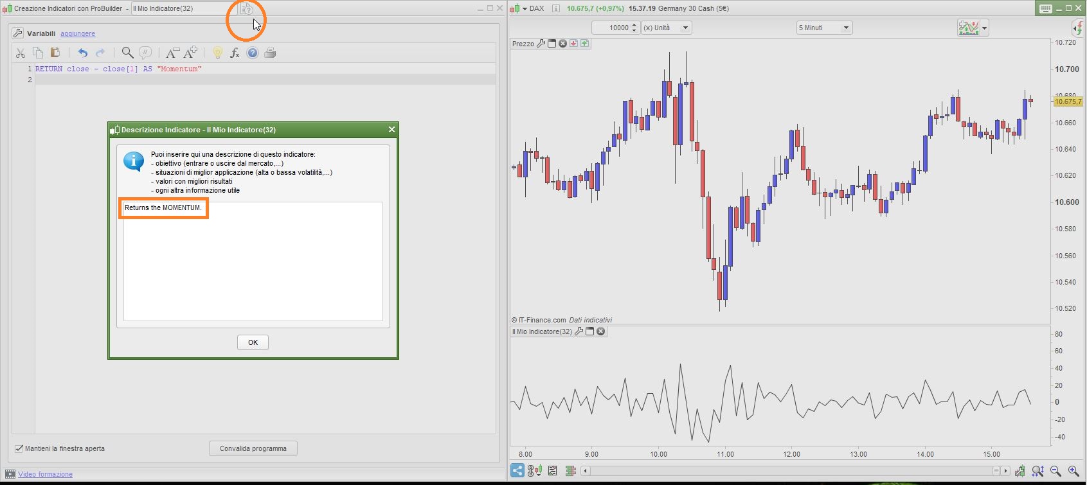Open the list/notes icon in chart bottom bar
This screenshot has height=485, width=1087.
pos(552,471)
